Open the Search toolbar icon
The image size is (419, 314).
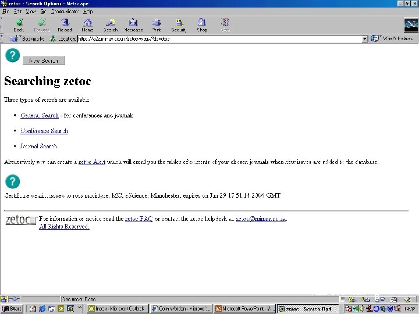(x=111, y=26)
